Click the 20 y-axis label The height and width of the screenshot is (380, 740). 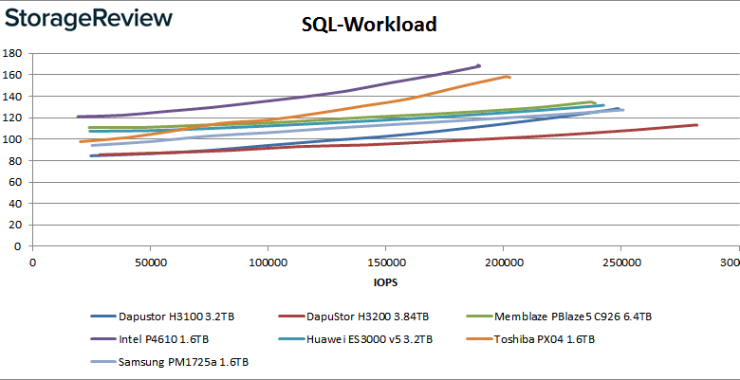(x=14, y=225)
